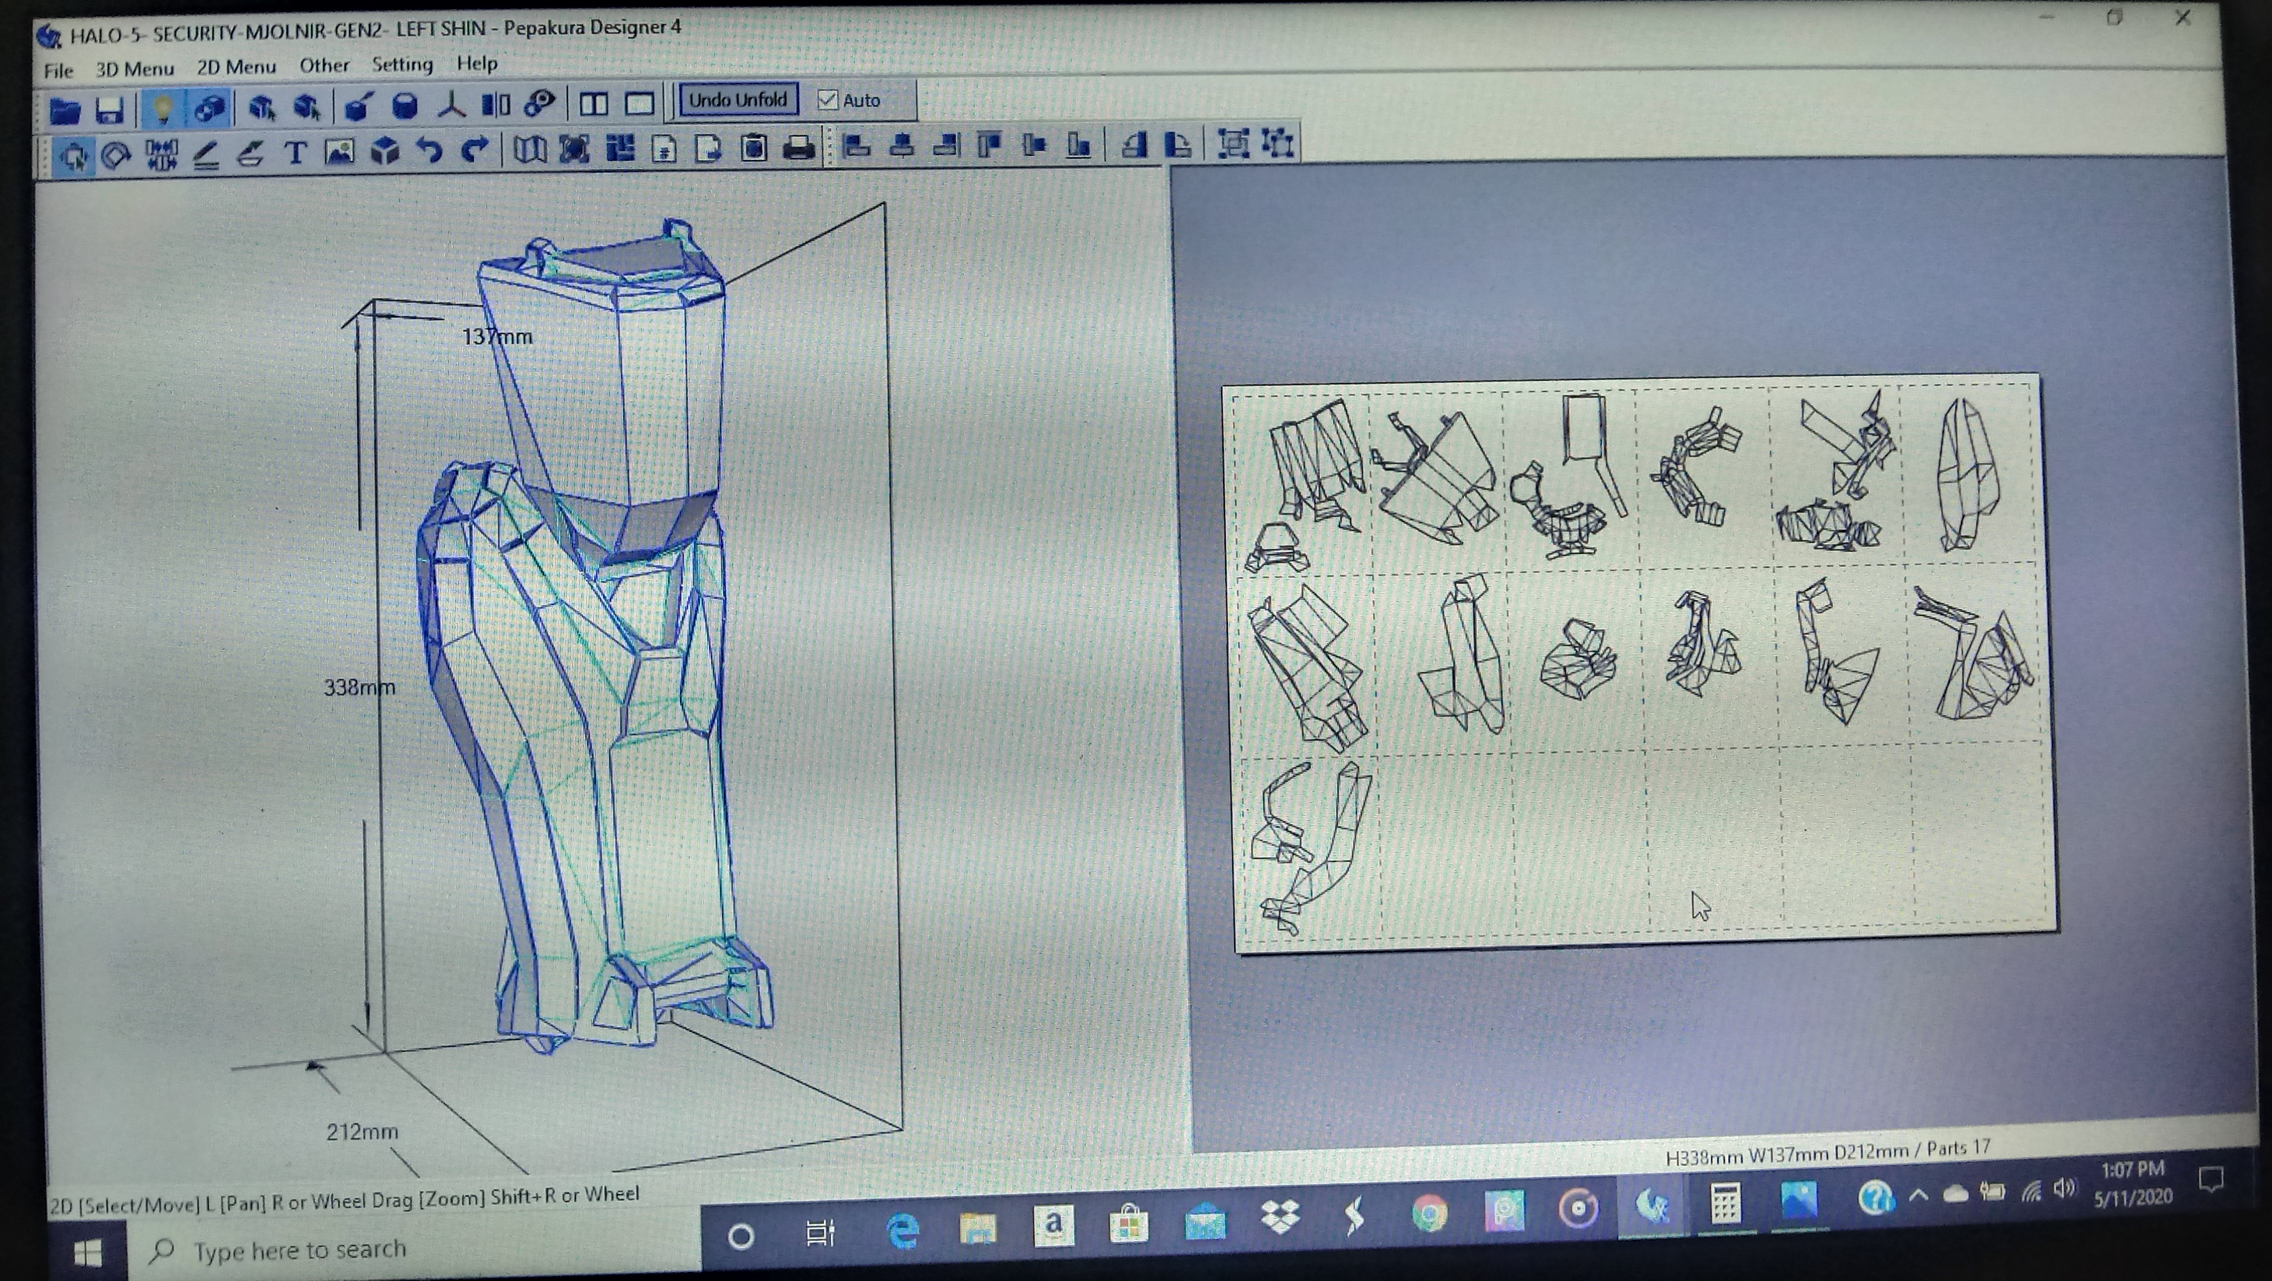Click the Align horizontal center icon
This screenshot has height=1281, width=2272.
click(x=901, y=145)
